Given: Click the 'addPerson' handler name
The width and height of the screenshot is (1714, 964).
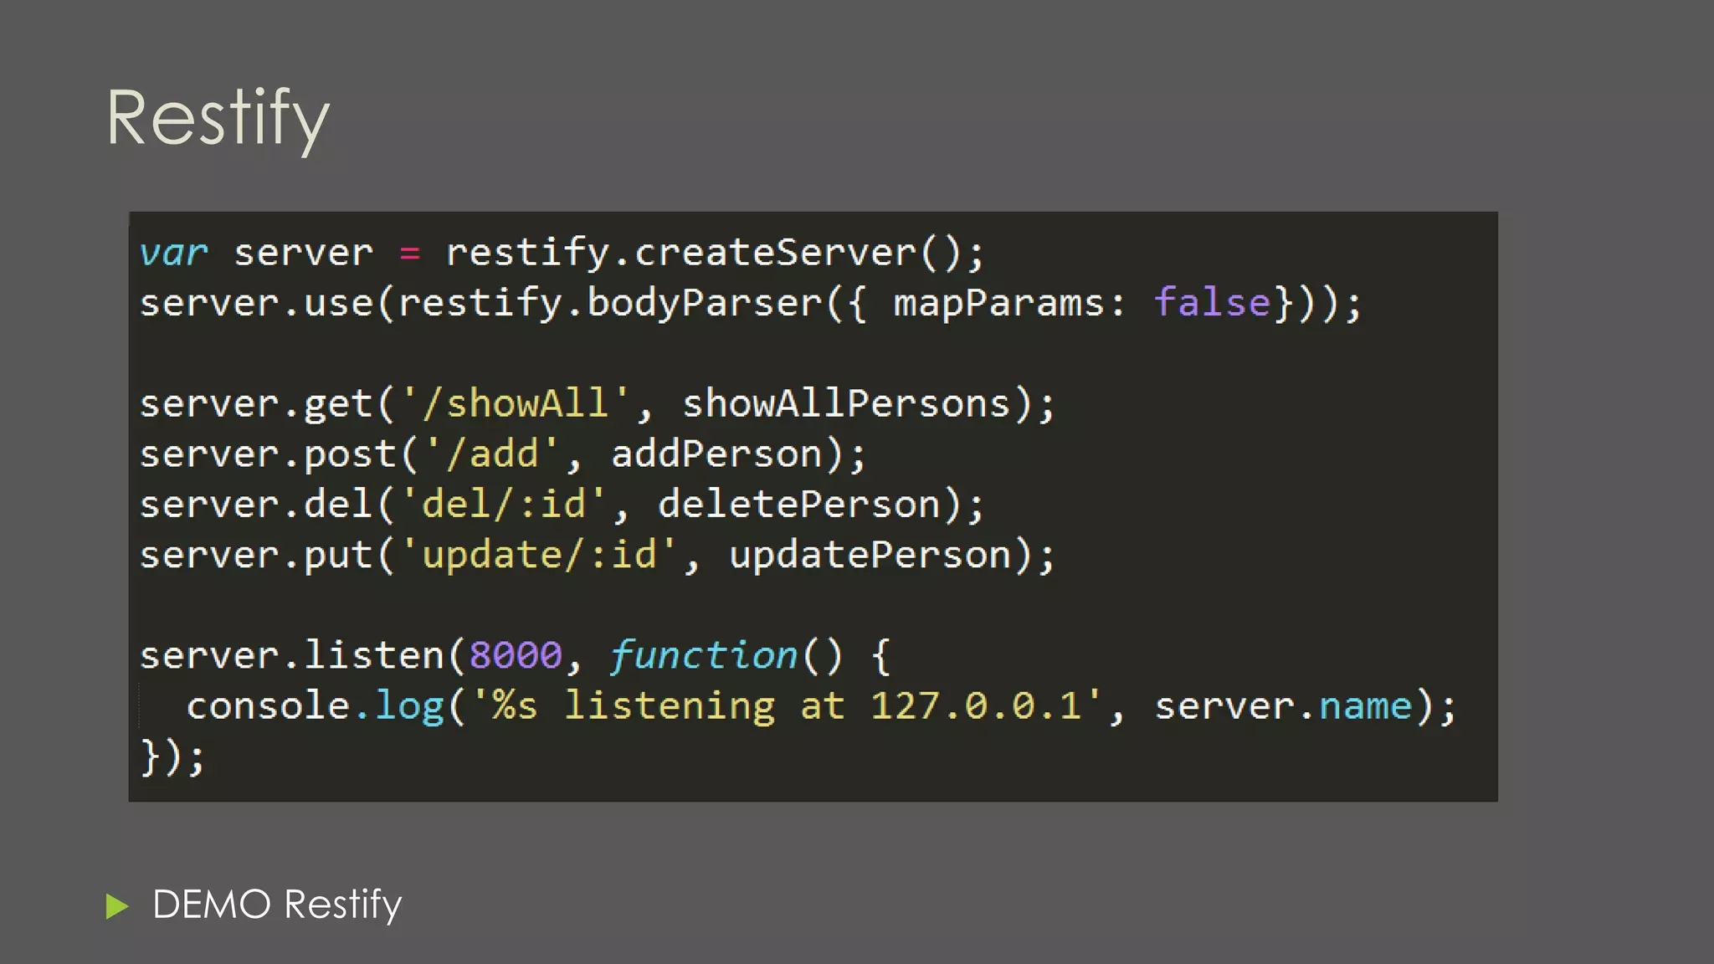Looking at the screenshot, I should pos(716,454).
